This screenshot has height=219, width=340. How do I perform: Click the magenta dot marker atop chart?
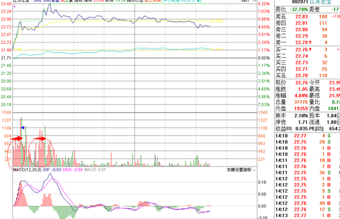pos(14,7)
